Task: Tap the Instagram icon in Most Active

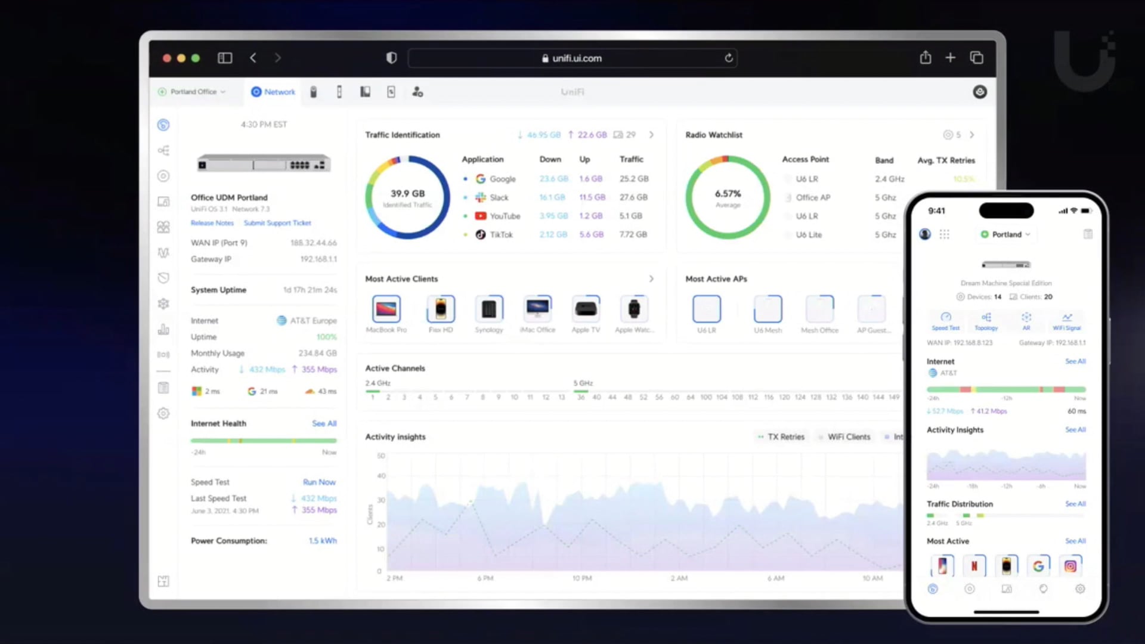Action: (1070, 566)
